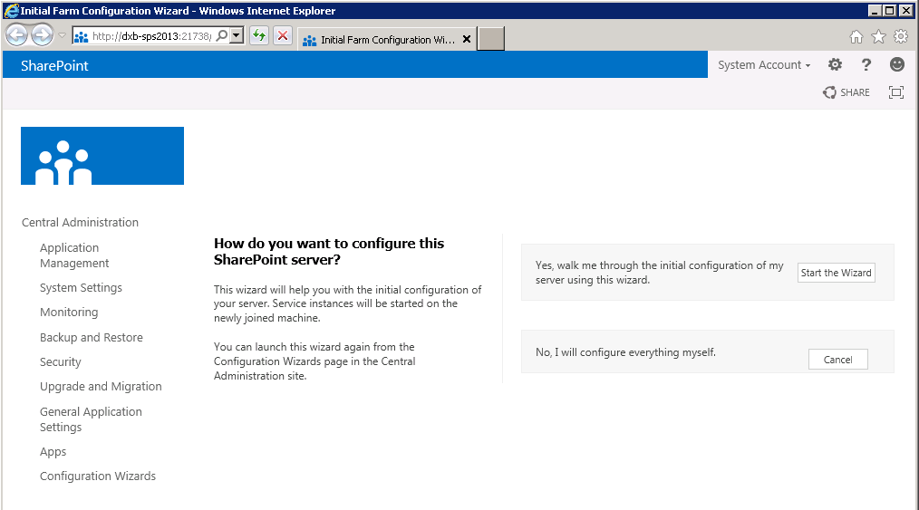Image resolution: width=919 pixels, height=510 pixels.
Task: Click the smiley feedback icon
Action: pyautogui.click(x=896, y=64)
